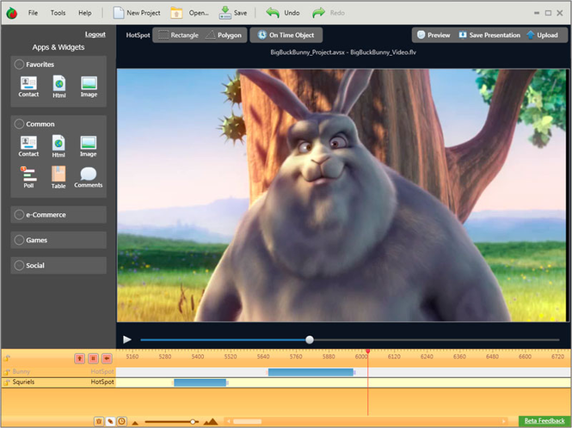Toggle lock on the Bunny track
This screenshot has width=572, height=428.
(7, 372)
